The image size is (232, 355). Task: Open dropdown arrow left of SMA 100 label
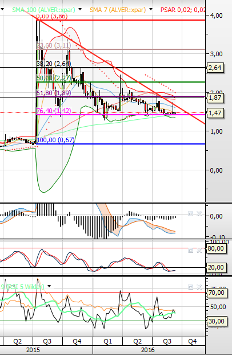(2, 9)
